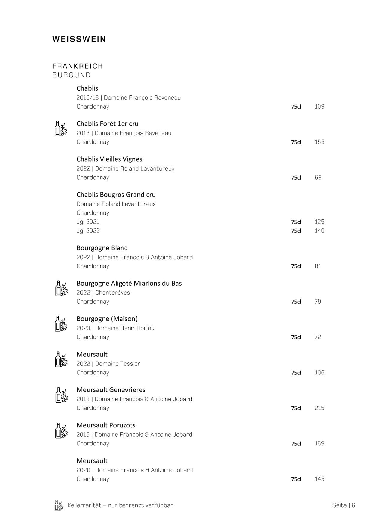Click the price 215 for Meursault Genevrieres
Viewport: 366px width, 518px height.
click(319, 408)
